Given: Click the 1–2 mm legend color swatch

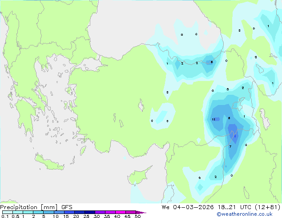Looking at the screenshot, I should [28, 212].
